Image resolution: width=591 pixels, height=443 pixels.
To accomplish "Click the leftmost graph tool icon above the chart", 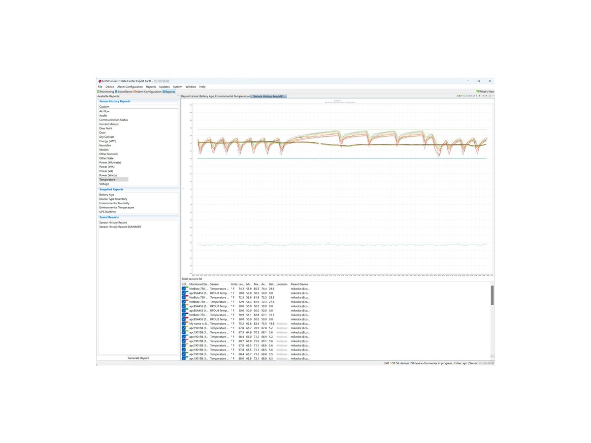I will coord(458,96).
